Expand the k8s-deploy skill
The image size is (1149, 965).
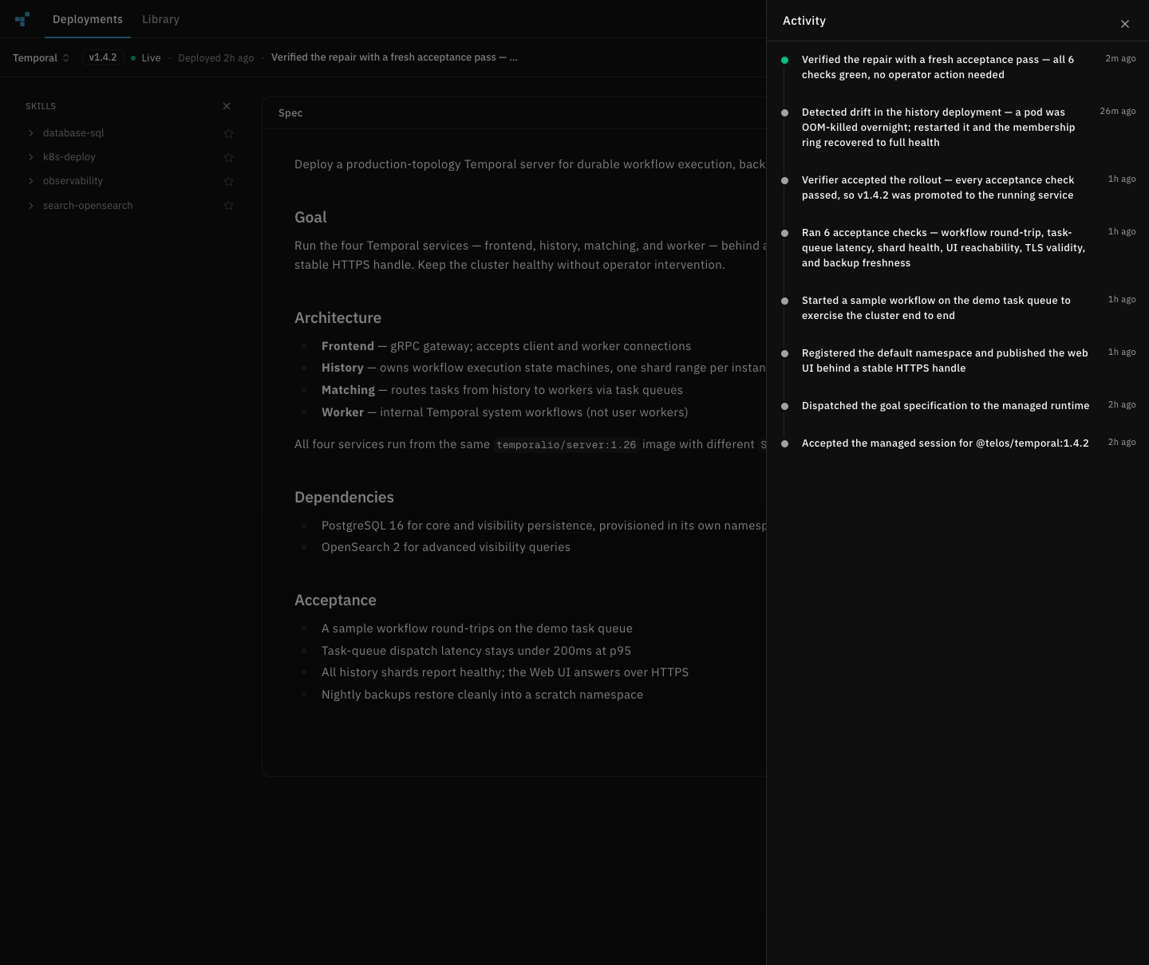31,157
